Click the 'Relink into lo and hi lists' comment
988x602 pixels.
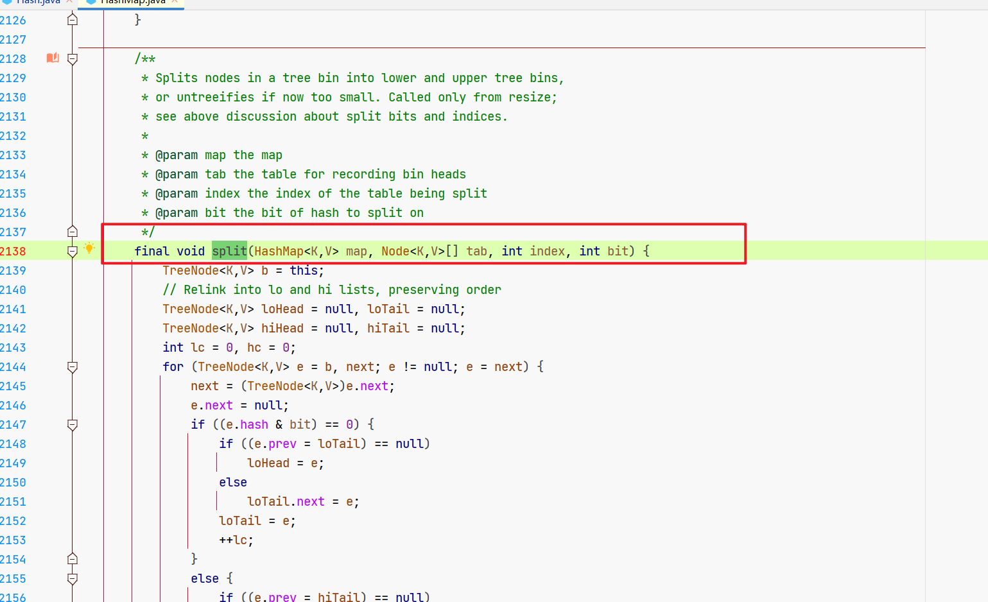coord(332,289)
